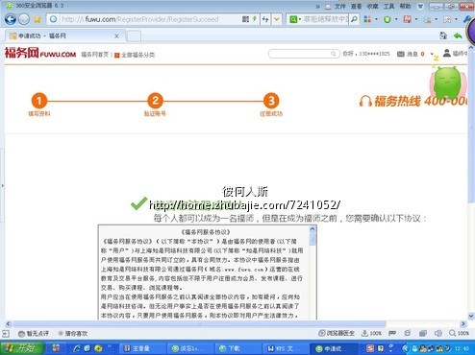Screen dimensions: 475x355
Task: Expand the arrow next to the green shield
Action: pyautogui.click(x=396, y=19)
